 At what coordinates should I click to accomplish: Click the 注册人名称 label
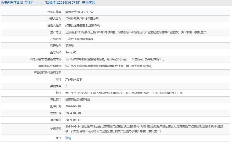[54, 19]
